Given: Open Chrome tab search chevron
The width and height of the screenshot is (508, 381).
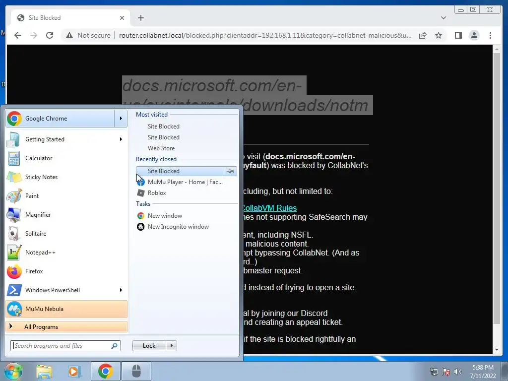Looking at the screenshot, I should [443, 18].
